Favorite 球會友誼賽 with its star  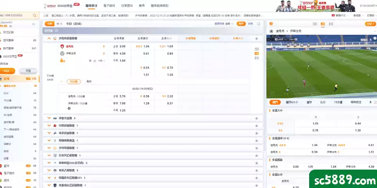[256, 118]
